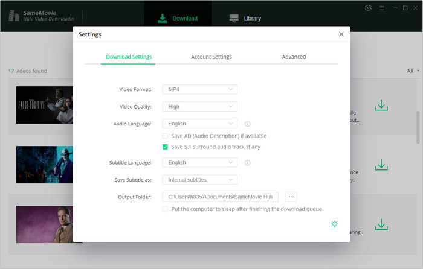Uncheck Save 5.1 surround audio track
Screen dimensions: 423x269
point(166,147)
